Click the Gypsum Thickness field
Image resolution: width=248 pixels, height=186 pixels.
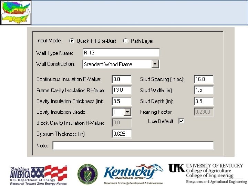(122, 134)
